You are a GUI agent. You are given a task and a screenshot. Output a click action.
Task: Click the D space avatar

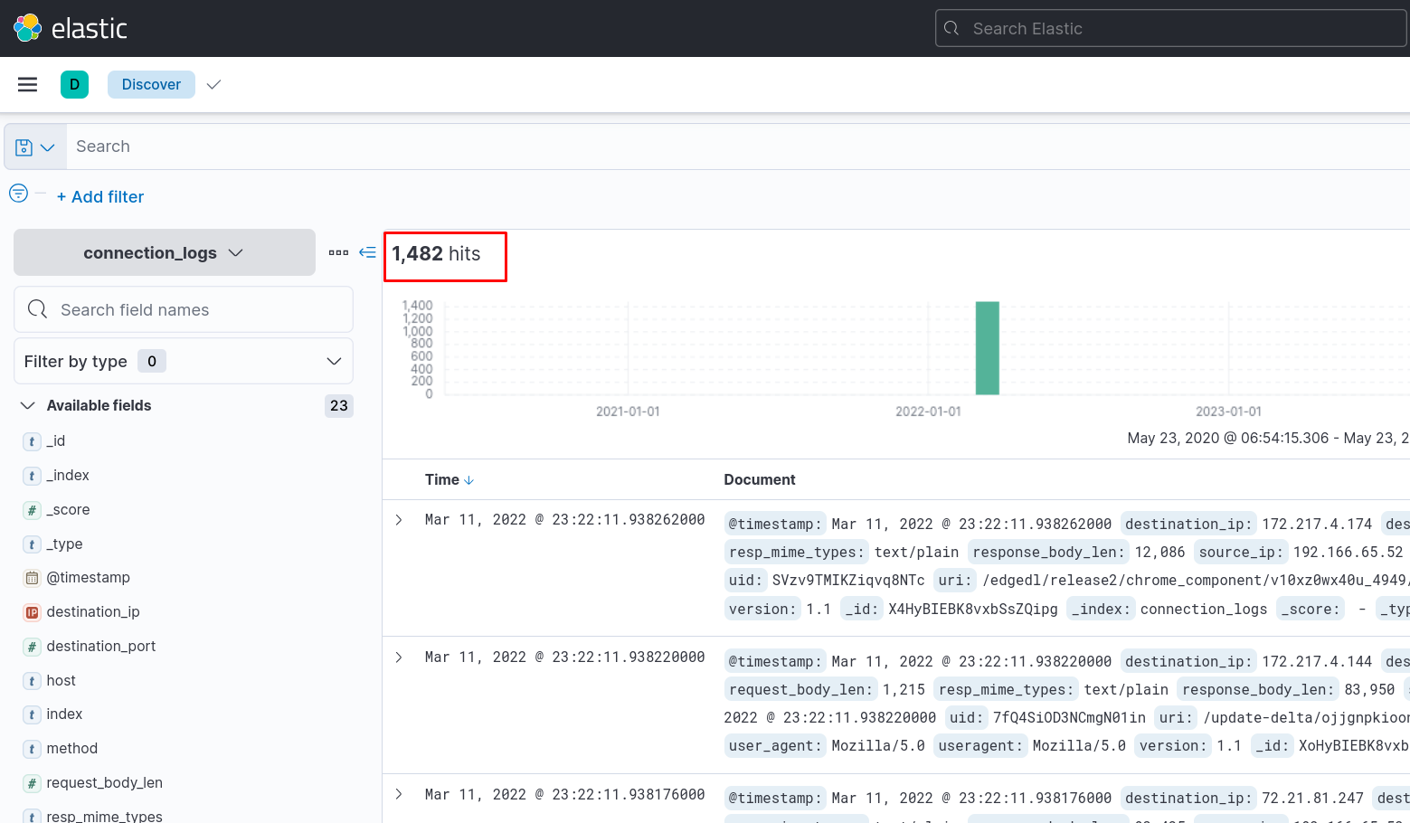click(74, 84)
